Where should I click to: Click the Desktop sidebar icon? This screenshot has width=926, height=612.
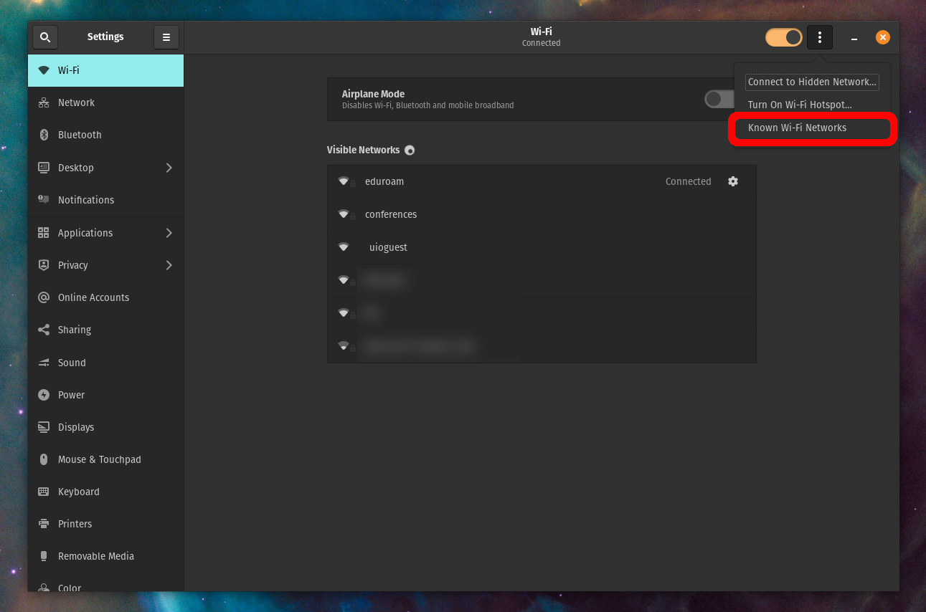(44, 168)
